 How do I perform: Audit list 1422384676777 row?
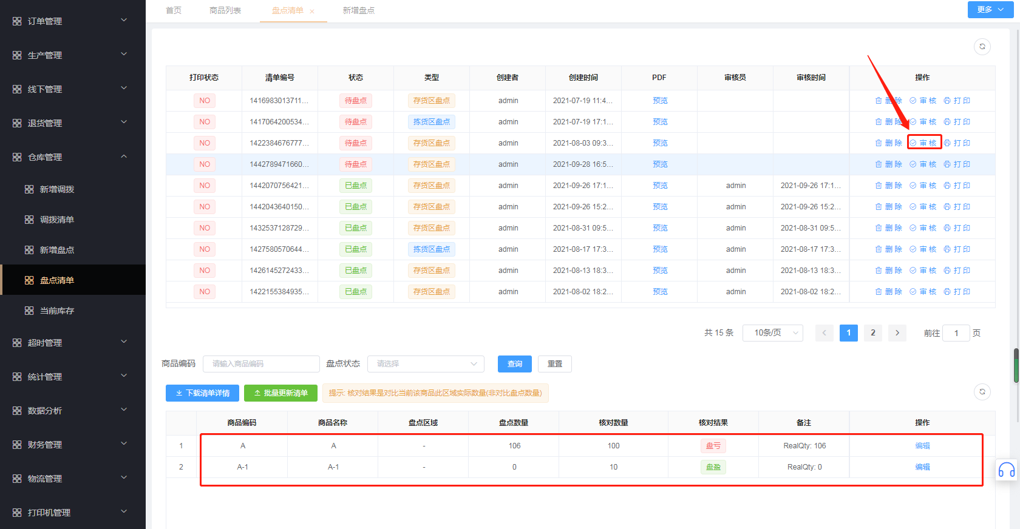(923, 143)
